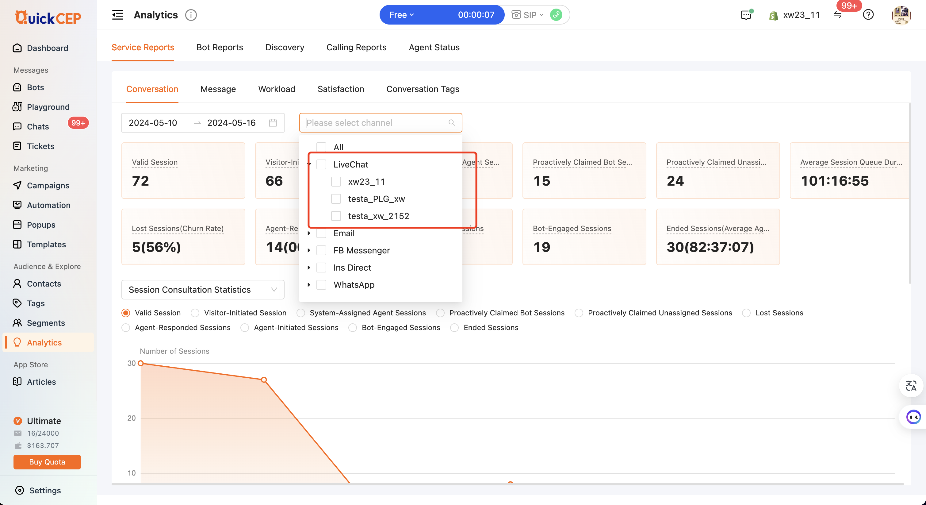Open Articles in the sidebar

click(x=41, y=382)
